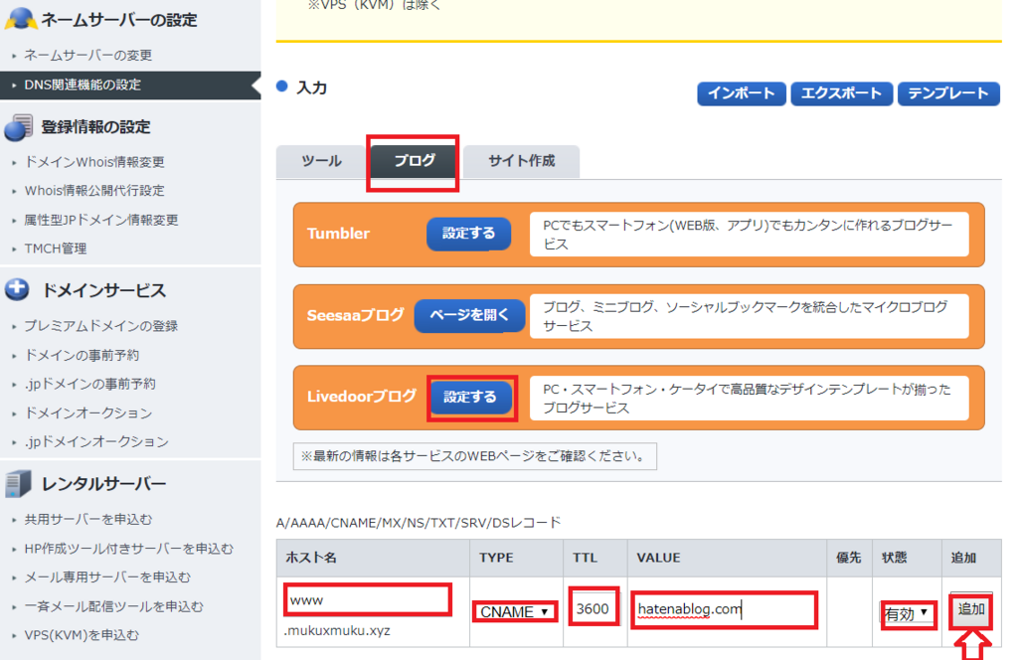Open the ネームサーバーの変更 link

pos(87,55)
